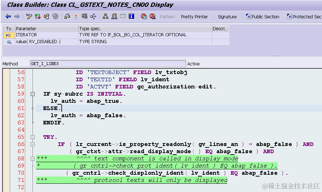Image resolution: width=322 pixels, height=192 pixels.
Task: Click the Type spec. column header
Action: [145, 29]
